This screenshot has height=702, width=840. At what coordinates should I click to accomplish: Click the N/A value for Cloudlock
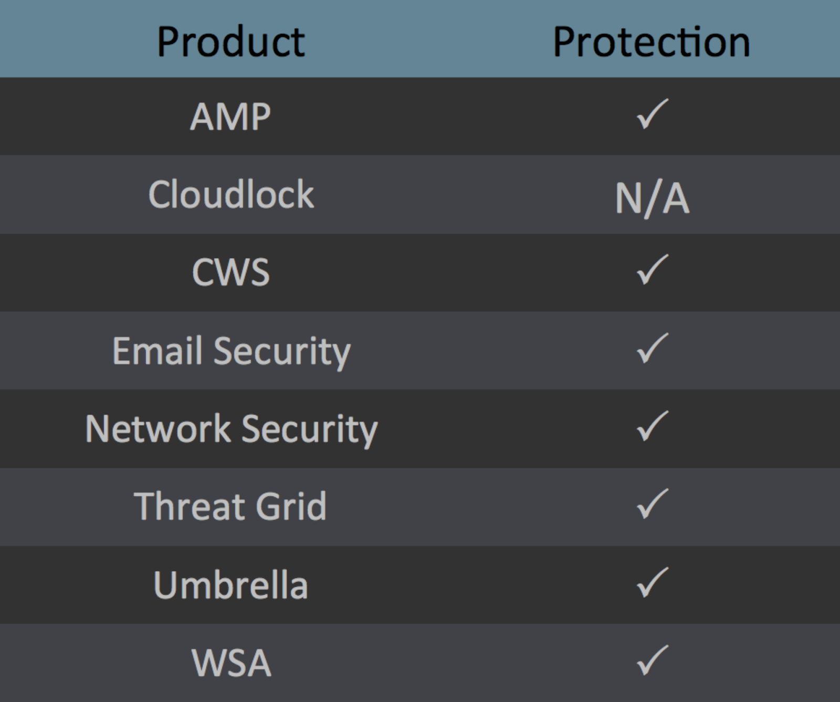(652, 198)
